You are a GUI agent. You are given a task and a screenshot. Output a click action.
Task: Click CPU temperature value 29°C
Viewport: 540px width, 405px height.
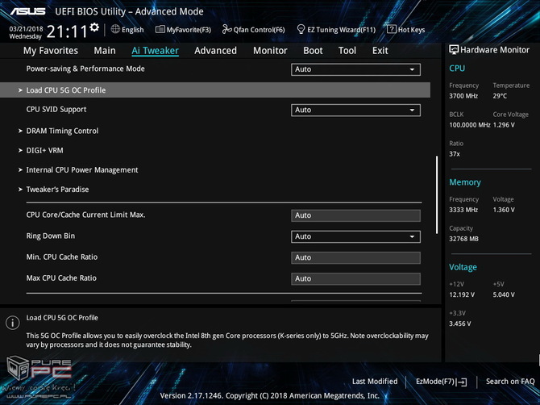pos(500,96)
